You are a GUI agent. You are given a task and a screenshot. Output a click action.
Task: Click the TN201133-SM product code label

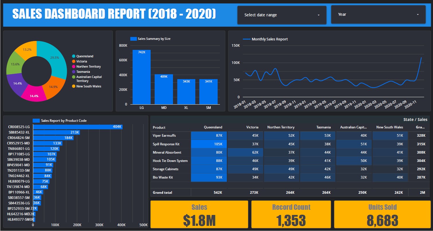coord(19,171)
